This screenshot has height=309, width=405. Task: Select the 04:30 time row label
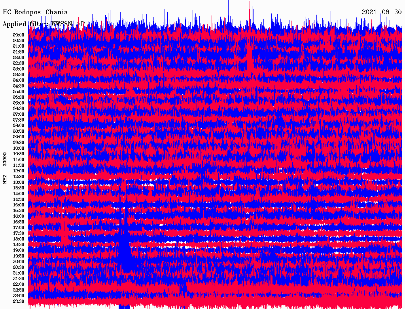click(x=19, y=86)
